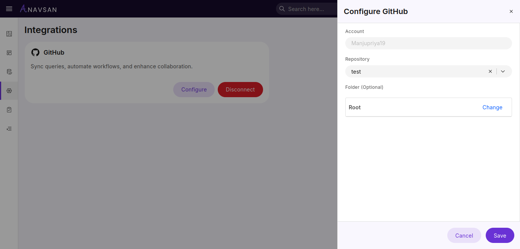The width and height of the screenshot is (520, 249).
Task: Switch to the Integrations page heading
Action: (x=51, y=30)
